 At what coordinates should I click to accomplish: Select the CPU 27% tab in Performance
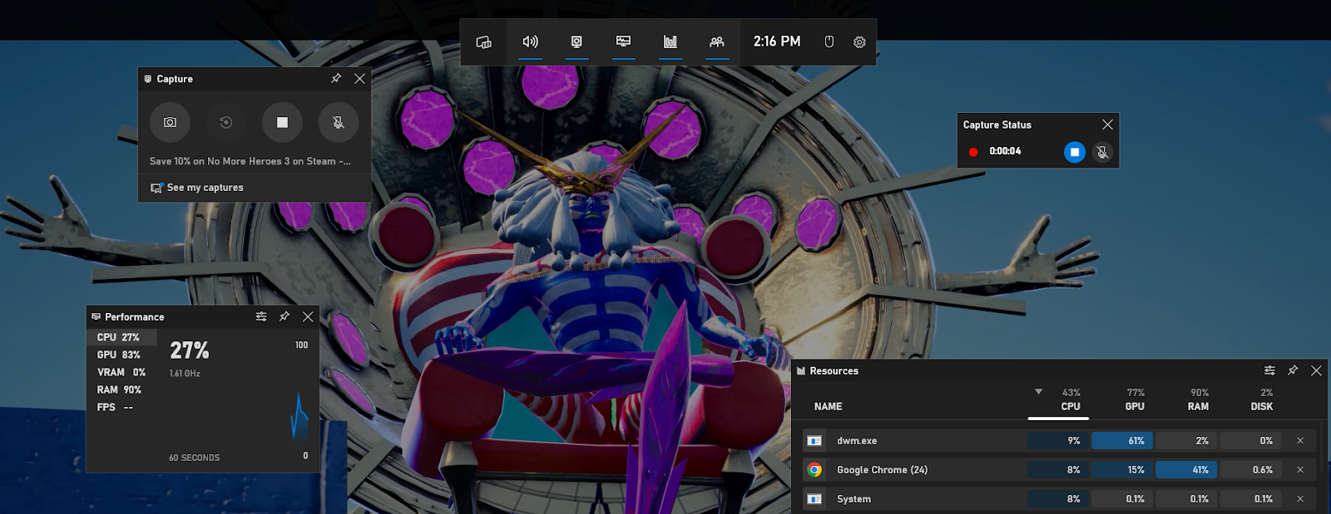[121, 337]
